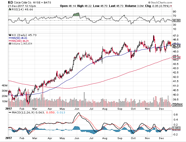The height and width of the screenshot is (142, 186).
Task: Click the red MA(200) legend line marker
Action: click(x=9, y=41)
